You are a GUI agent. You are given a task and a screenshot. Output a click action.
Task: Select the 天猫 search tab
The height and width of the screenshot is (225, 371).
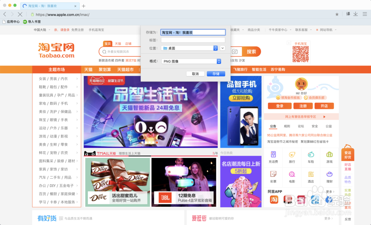118,44
